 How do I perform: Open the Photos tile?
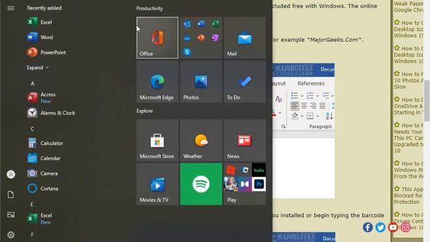(201, 81)
